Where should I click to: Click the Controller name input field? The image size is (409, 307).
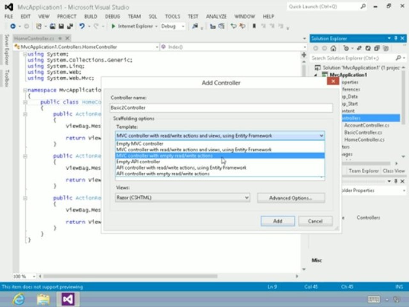click(x=221, y=108)
